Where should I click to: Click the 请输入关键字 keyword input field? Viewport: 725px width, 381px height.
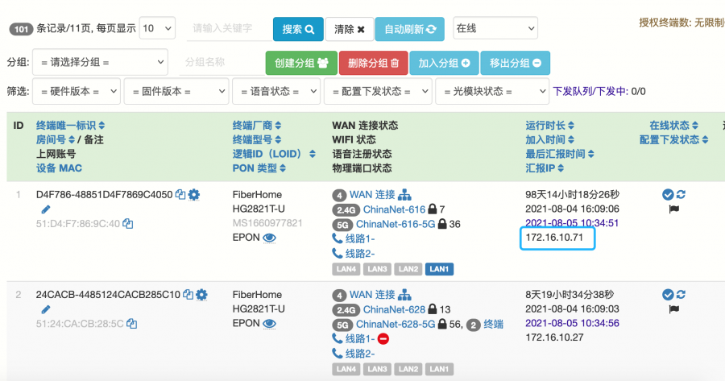[230, 29]
